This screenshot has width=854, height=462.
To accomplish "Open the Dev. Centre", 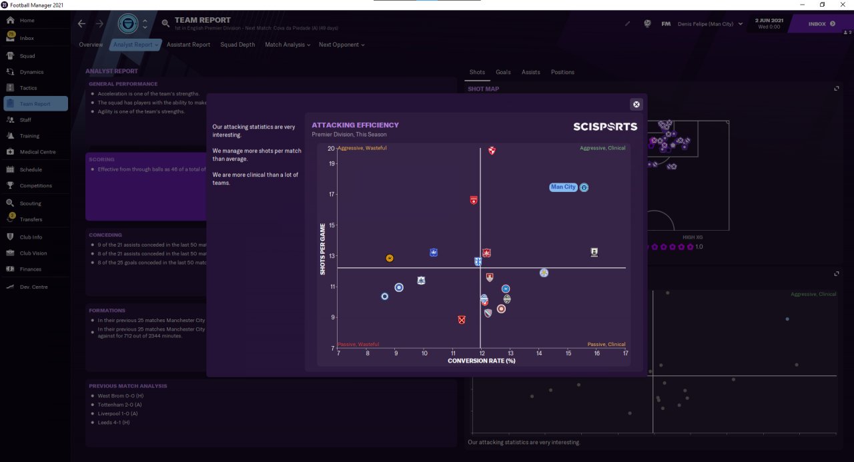I will (x=33, y=287).
